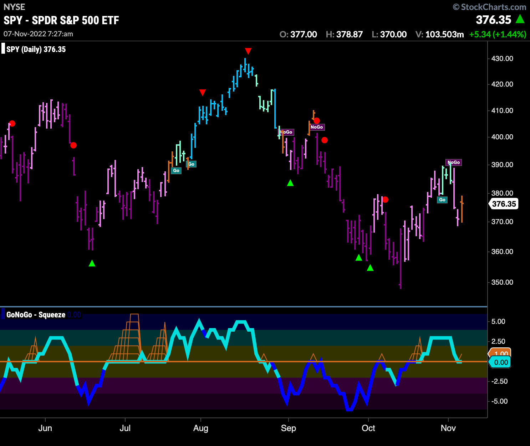
Task: Click the mid-September red circle near 399
Action: pyautogui.click(x=325, y=140)
